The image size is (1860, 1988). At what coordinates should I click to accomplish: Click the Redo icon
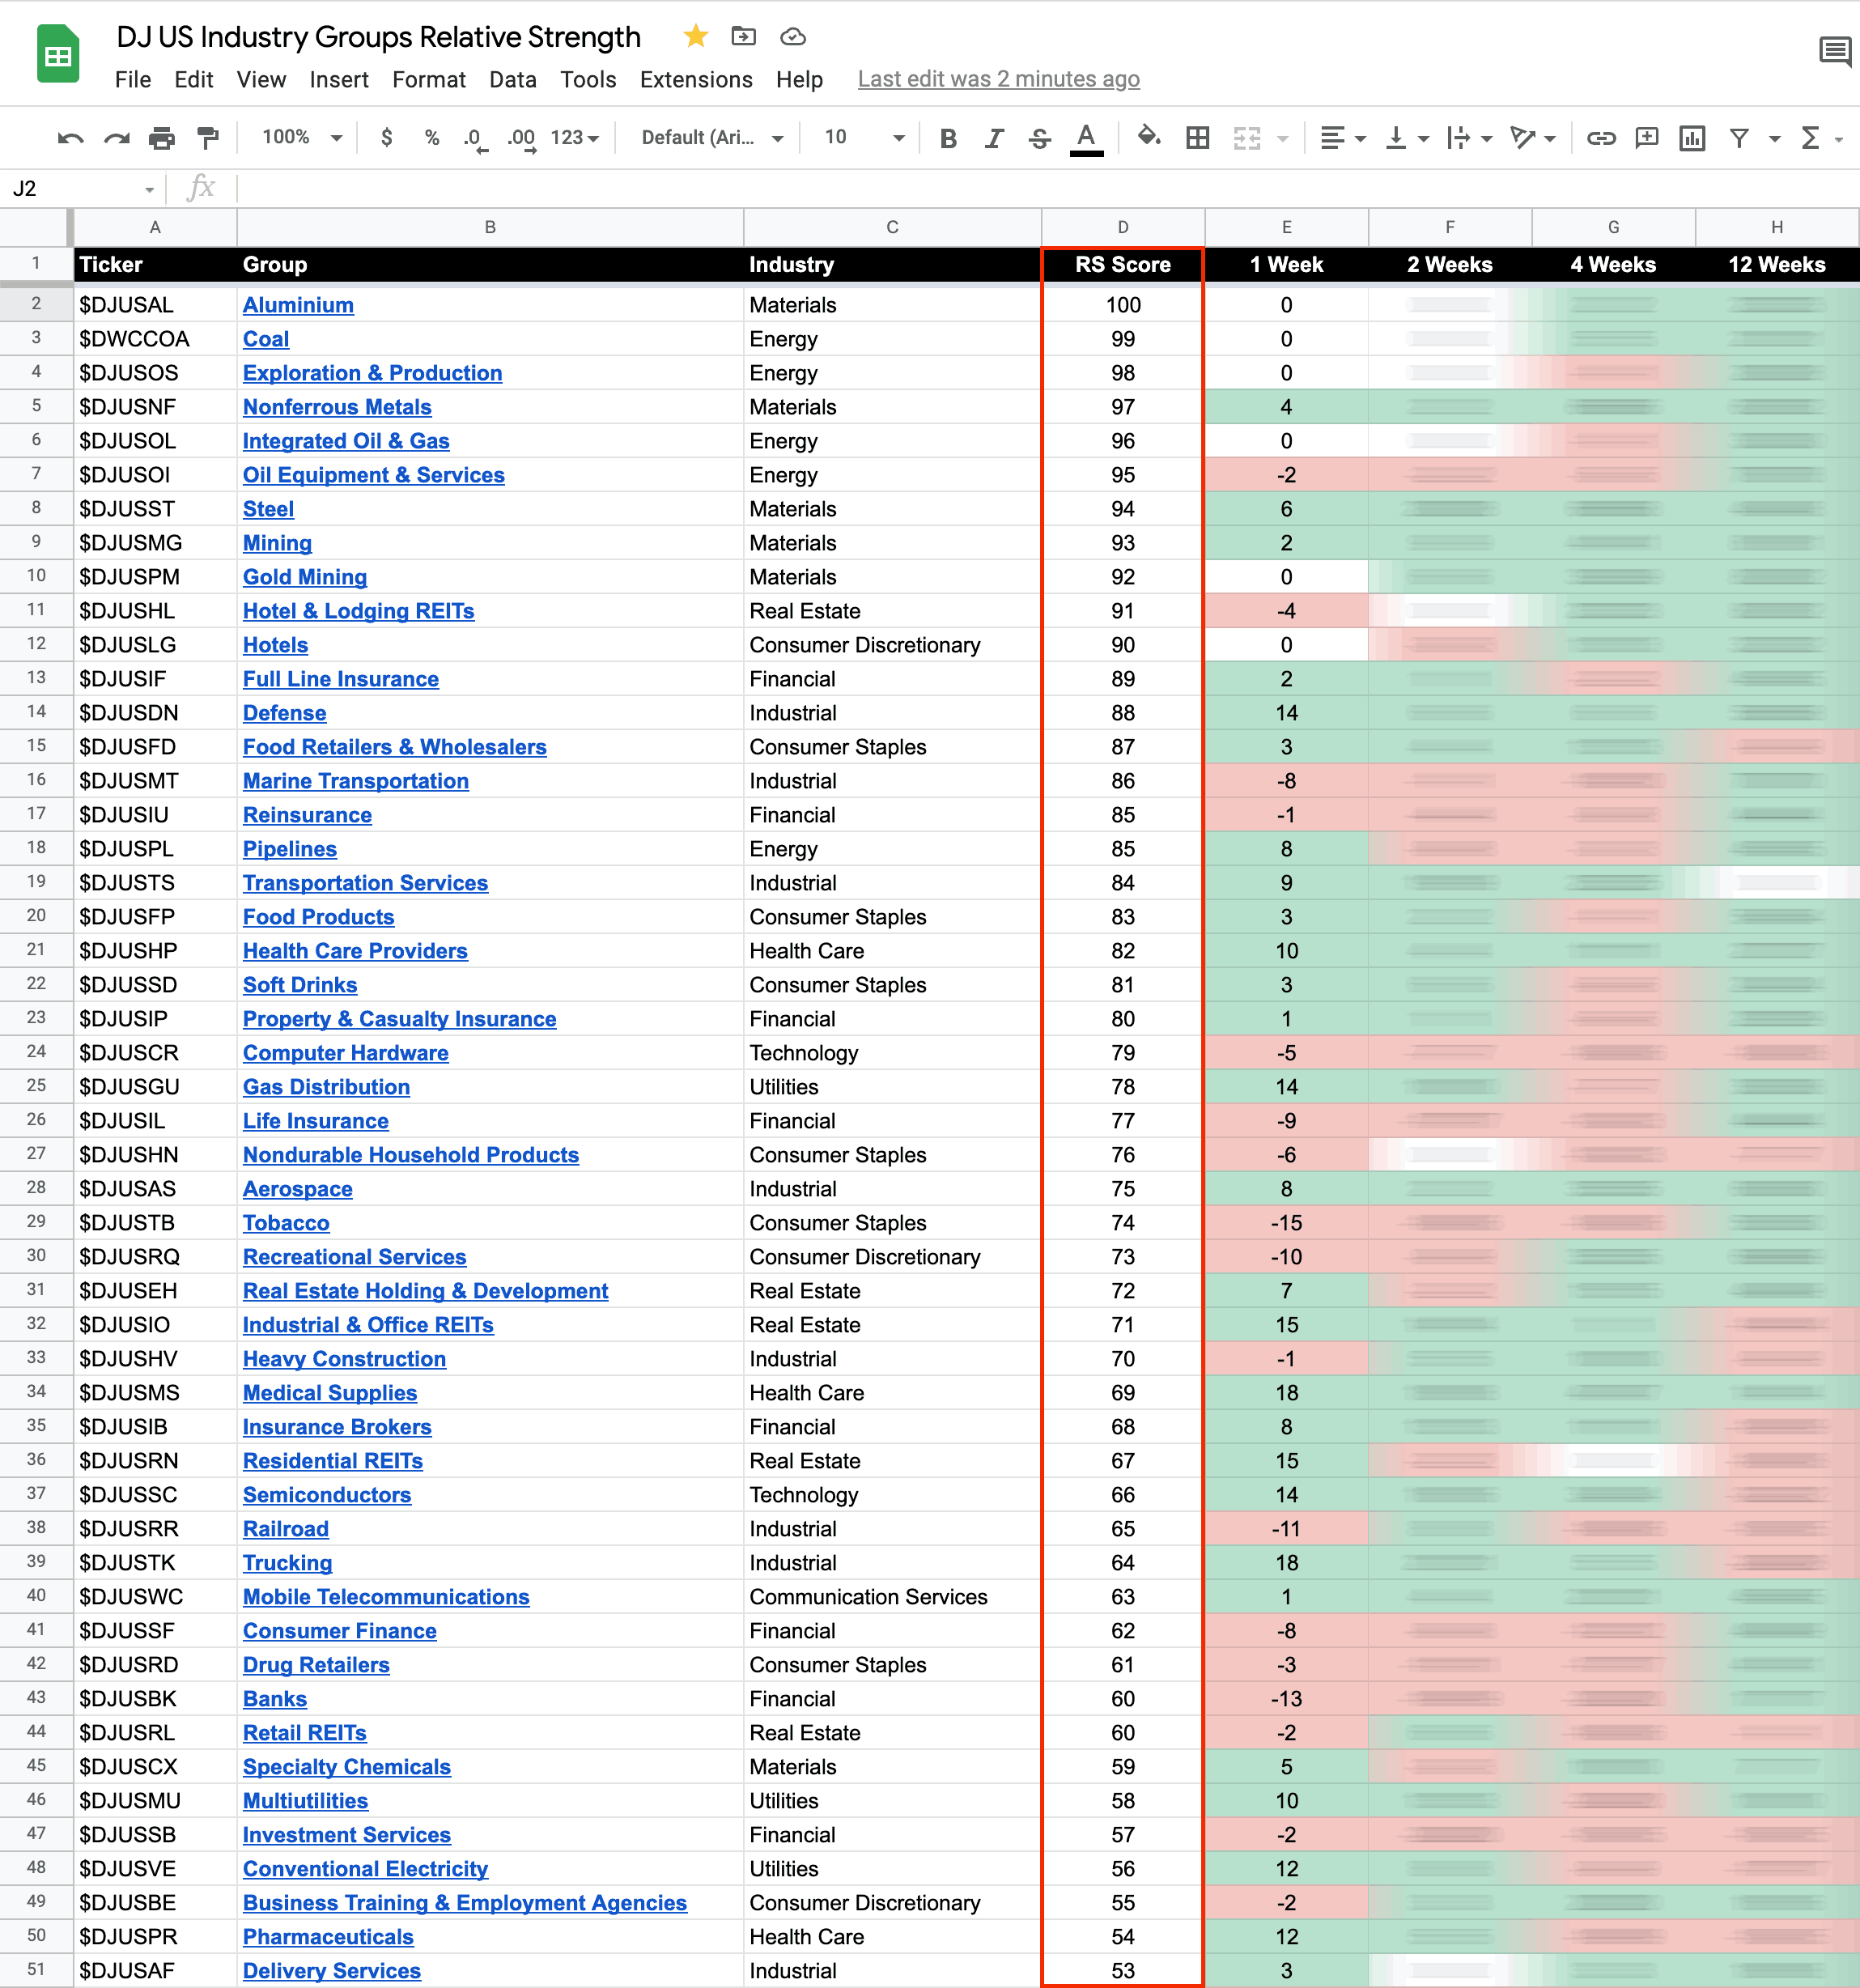tap(116, 138)
